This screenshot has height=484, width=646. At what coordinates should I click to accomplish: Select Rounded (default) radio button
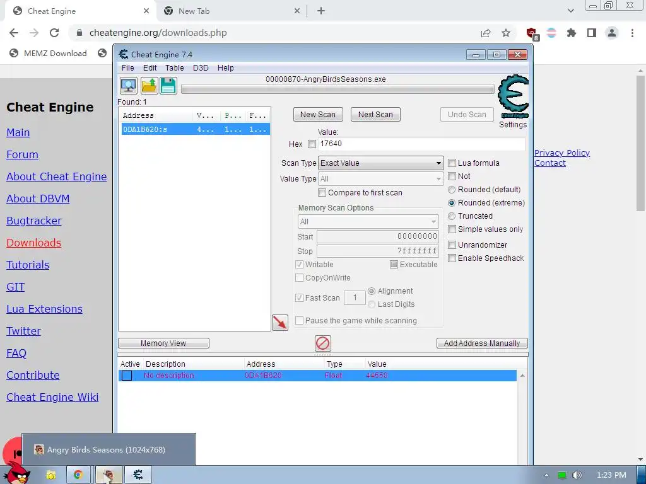[452, 189]
